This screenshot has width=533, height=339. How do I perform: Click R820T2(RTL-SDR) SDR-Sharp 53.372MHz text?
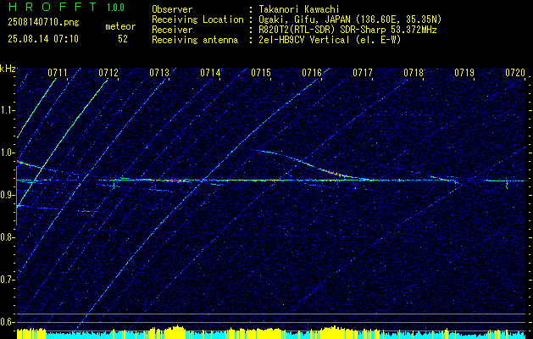pyautogui.click(x=347, y=30)
